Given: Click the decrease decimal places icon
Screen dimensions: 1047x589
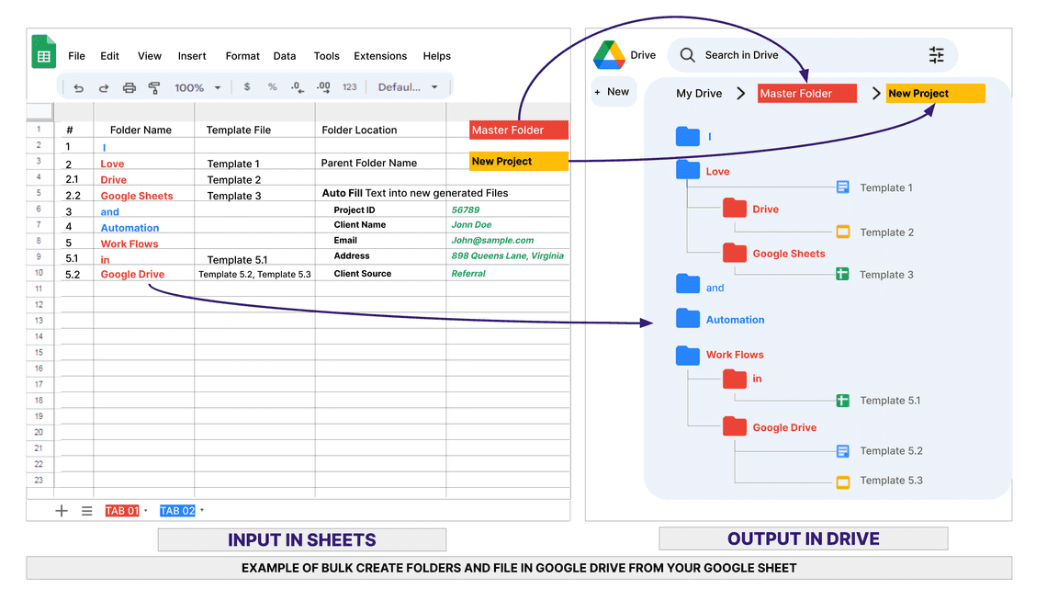Looking at the screenshot, I should (x=297, y=87).
